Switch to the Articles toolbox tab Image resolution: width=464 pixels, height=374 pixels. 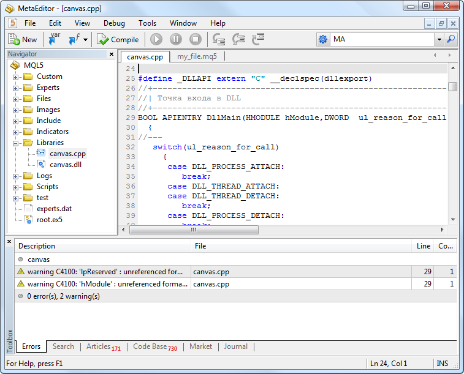tap(103, 346)
